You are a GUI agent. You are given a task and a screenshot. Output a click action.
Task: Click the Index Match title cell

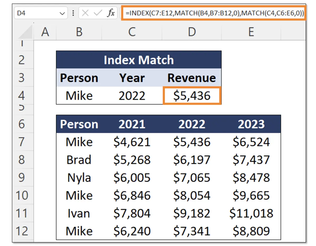(x=139, y=60)
